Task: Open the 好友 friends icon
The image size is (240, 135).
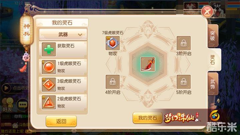Action: tap(7, 105)
